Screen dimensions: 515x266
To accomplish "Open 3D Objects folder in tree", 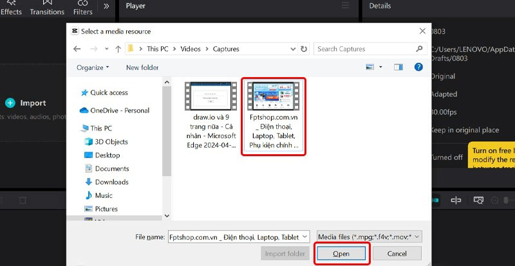I will tap(106, 142).
